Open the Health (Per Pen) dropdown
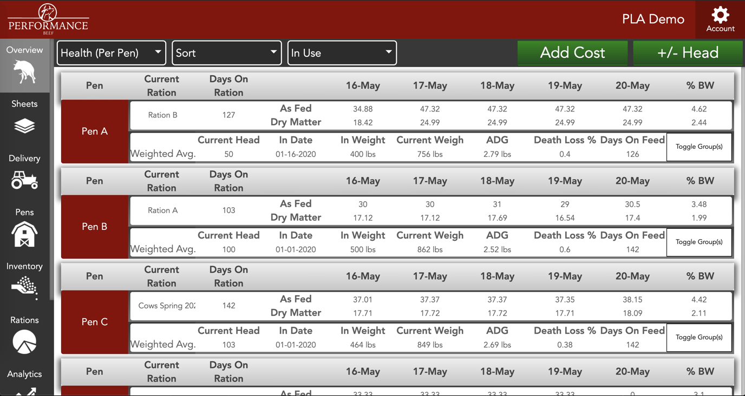The image size is (745, 396). (111, 53)
